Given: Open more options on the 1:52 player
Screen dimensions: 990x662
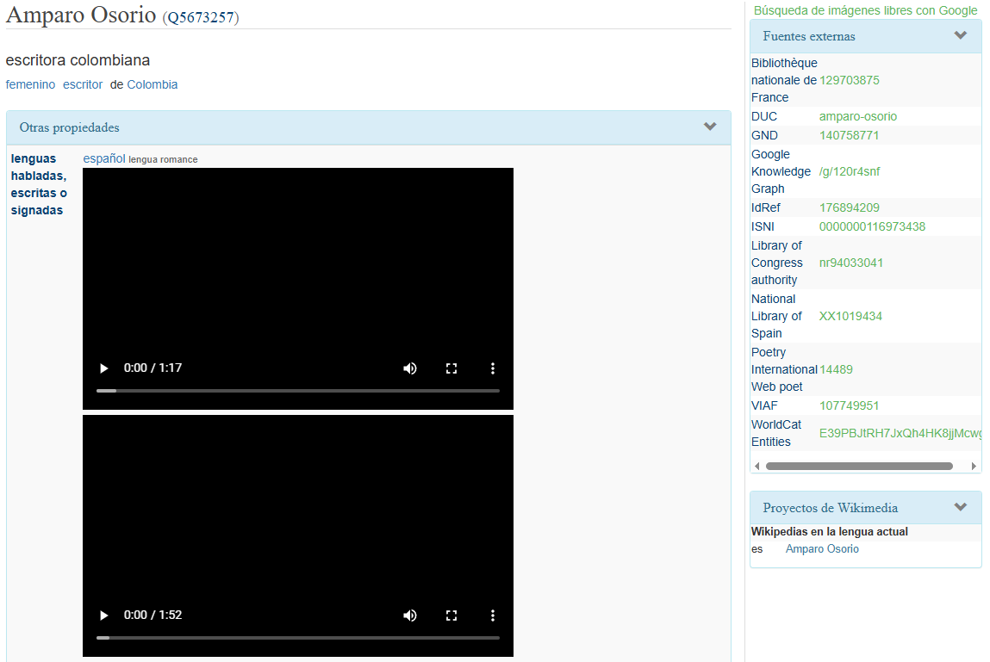Looking at the screenshot, I should 493,616.
